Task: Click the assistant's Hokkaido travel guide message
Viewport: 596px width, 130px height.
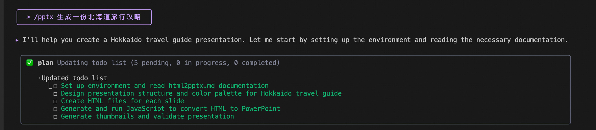Action: click(295, 40)
